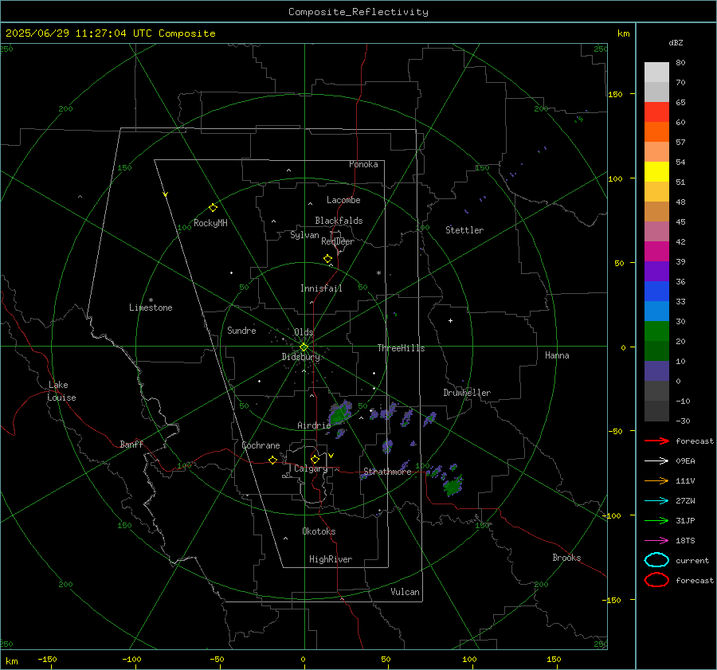Pick the purple swatch on dBZ scale
Screen dimensions: 717x670
point(656,272)
